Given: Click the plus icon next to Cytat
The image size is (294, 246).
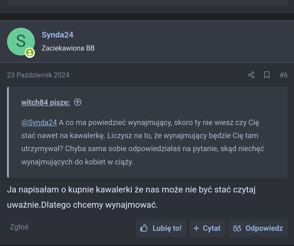Looking at the screenshot, I should (196, 228).
